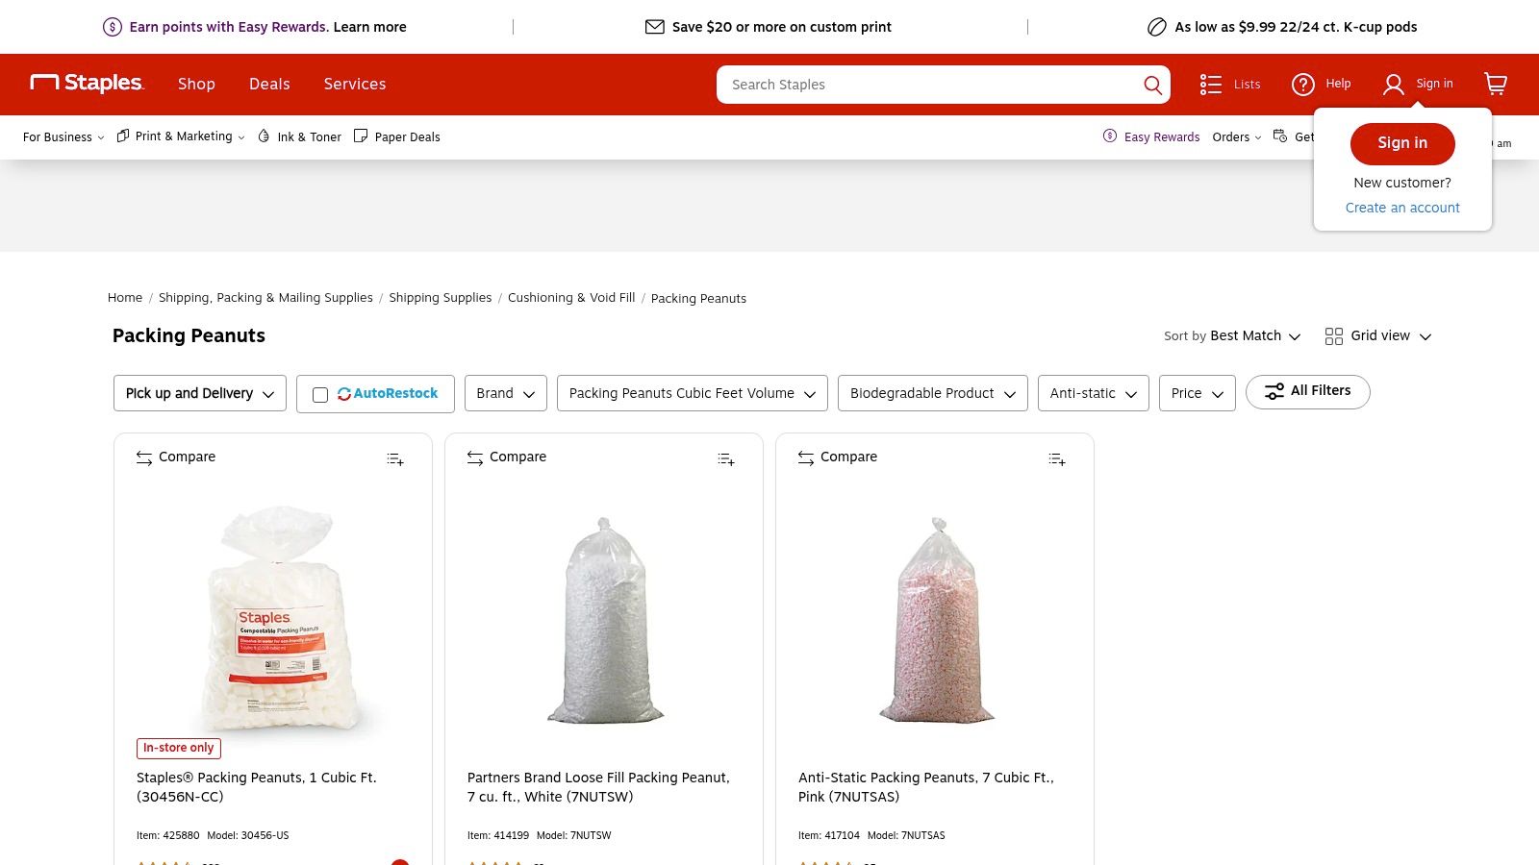Click the Print & Marketing icon

(x=123, y=136)
